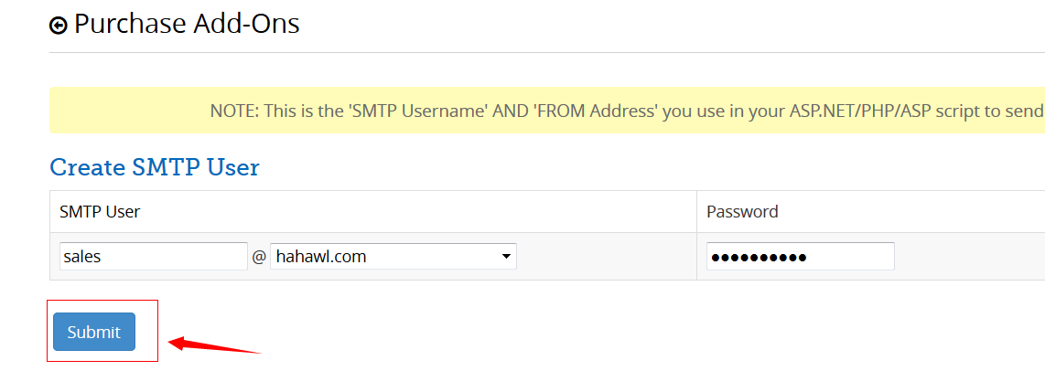The image size is (1045, 371).
Task: Focus the masked Password input field
Action: point(800,257)
